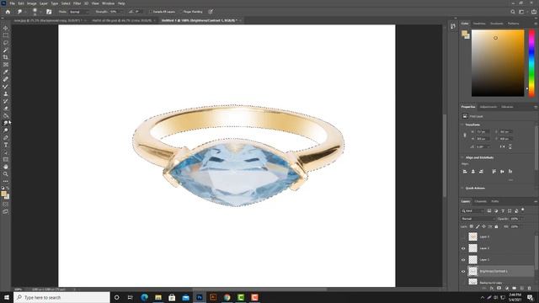
Task: Select the Healing Brush tool
Action: click(6, 79)
